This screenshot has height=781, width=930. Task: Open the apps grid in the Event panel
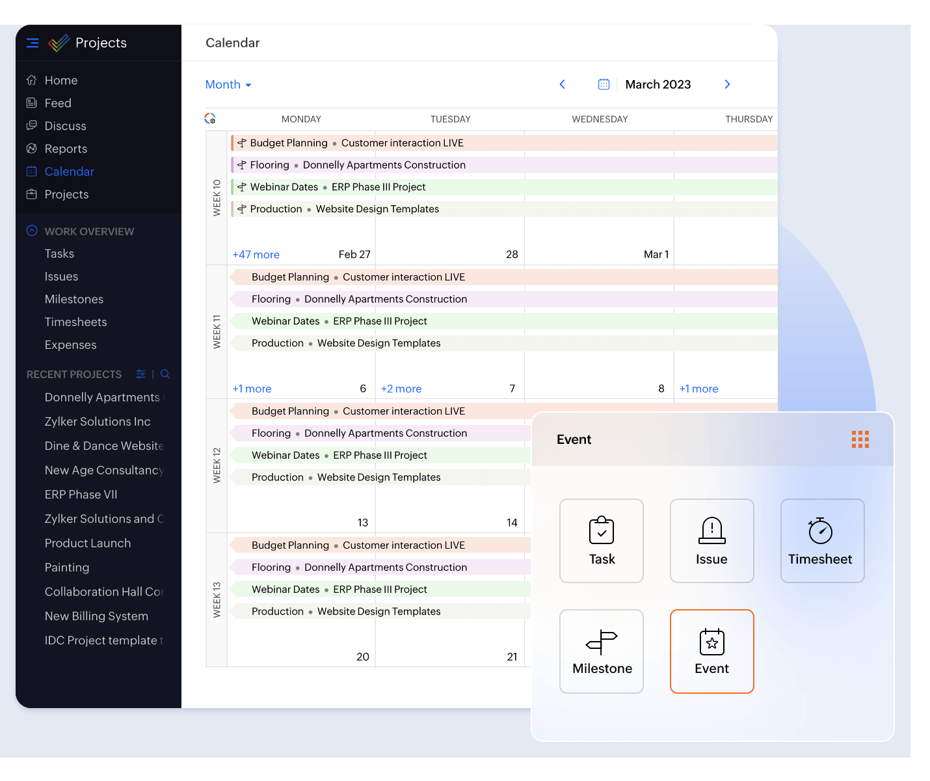860,439
